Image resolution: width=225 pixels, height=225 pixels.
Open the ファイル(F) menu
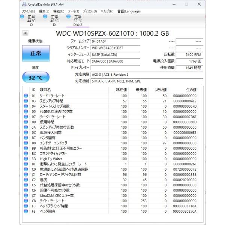(28, 11)
